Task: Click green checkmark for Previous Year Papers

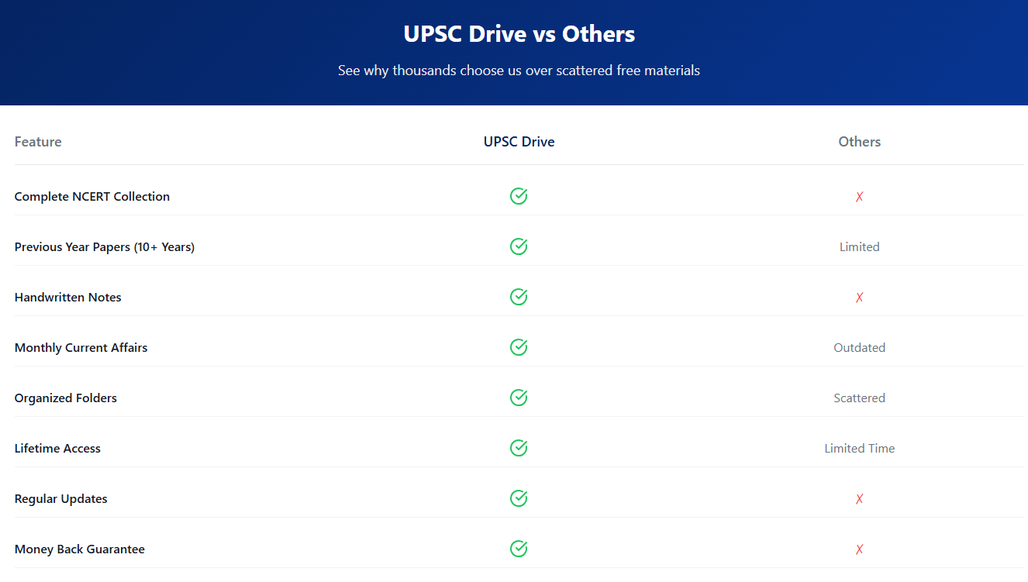Action: [519, 246]
